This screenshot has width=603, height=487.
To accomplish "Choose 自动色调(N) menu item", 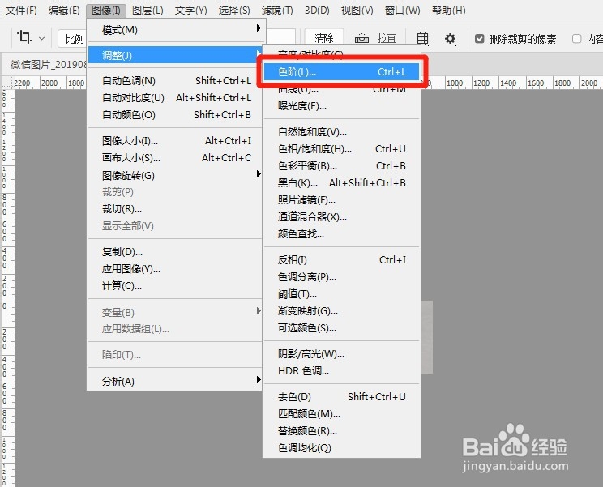I will click(177, 81).
